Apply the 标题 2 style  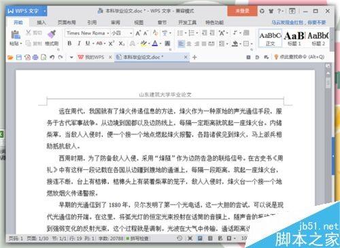[318, 39]
